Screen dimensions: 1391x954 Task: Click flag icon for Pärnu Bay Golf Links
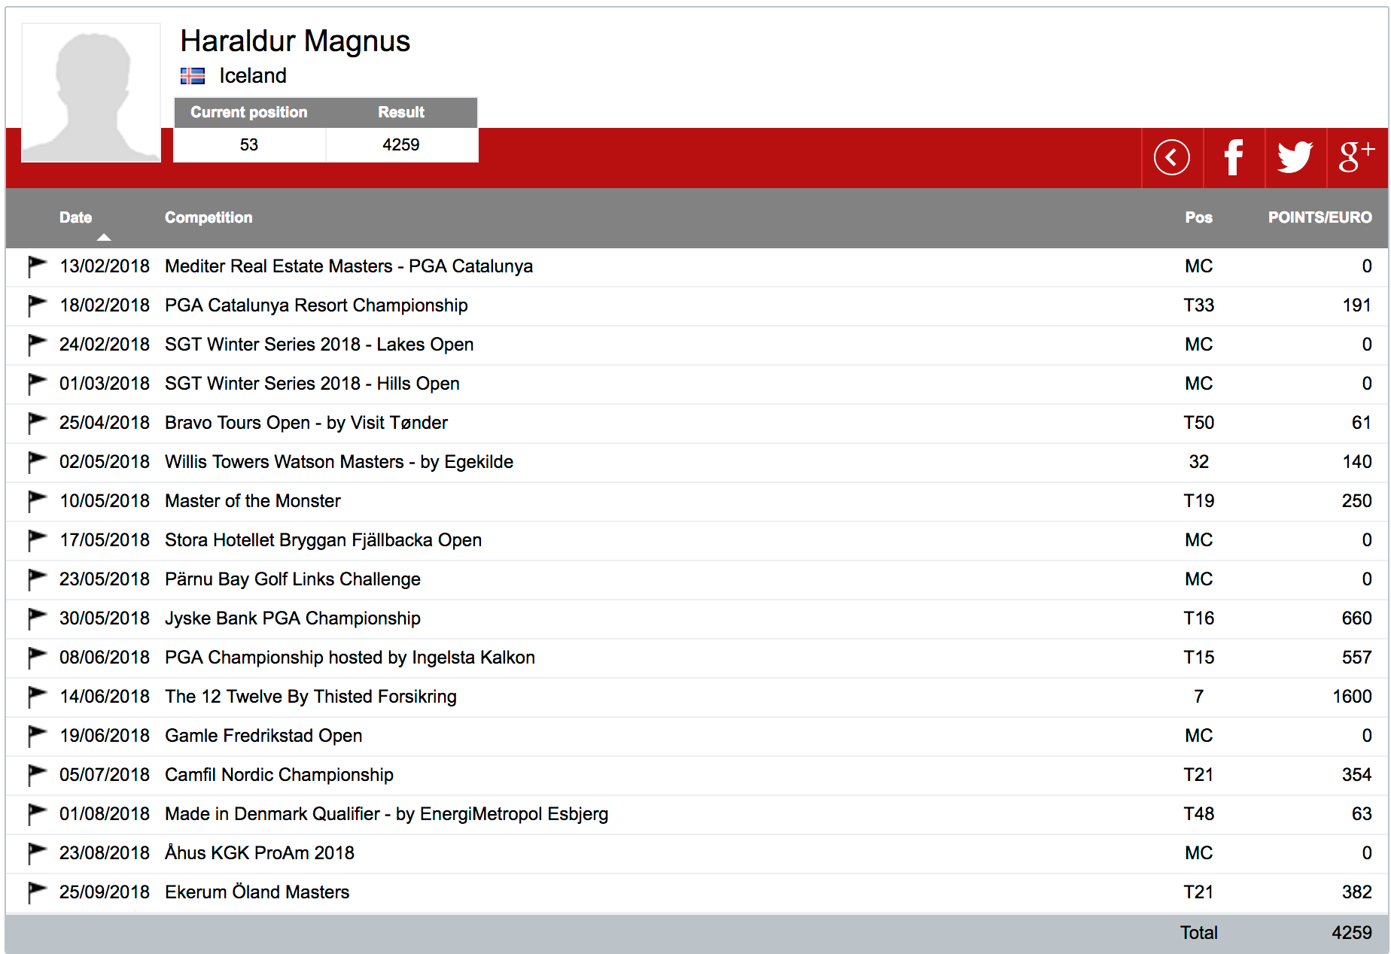[x=37, y=579]
